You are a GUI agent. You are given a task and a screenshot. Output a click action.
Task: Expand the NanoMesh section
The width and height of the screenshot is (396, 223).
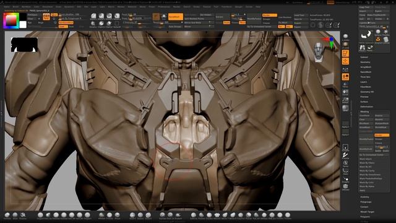[x=366, y=72]
